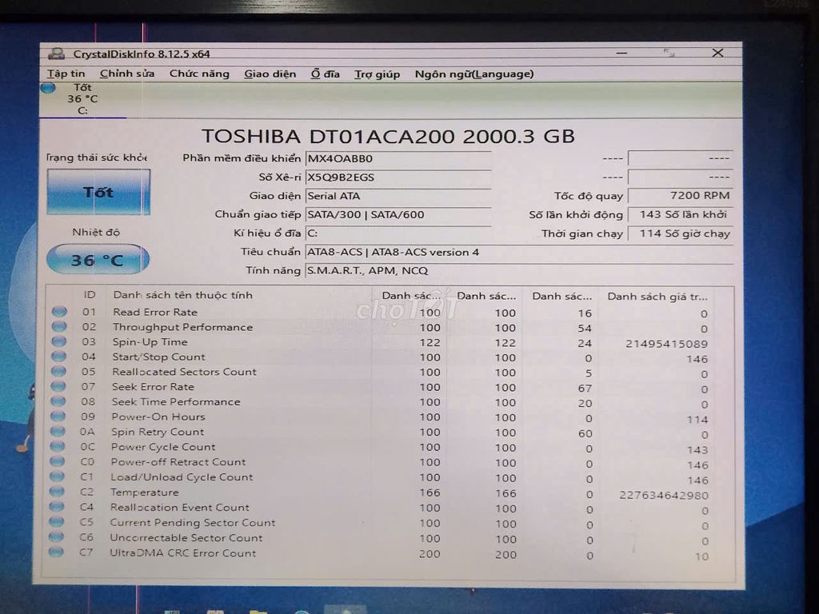Select the Read Error Rate attribute row

[382, 313]
